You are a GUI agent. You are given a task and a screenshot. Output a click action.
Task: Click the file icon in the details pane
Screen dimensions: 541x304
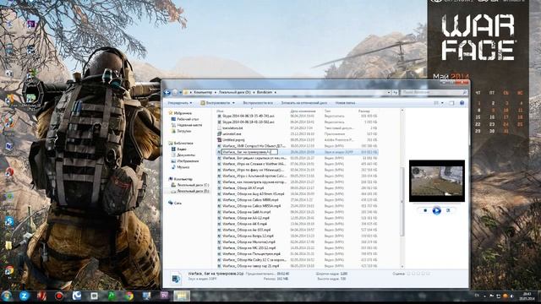coord(176,279)
